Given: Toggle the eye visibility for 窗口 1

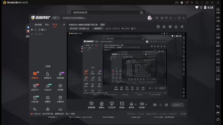Looking at the screenshot, I should pyautogui.click(x=32, y=30).
